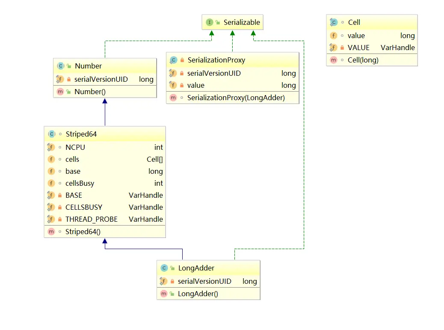Select the cellsBusy field name

(x=80, y=184)
